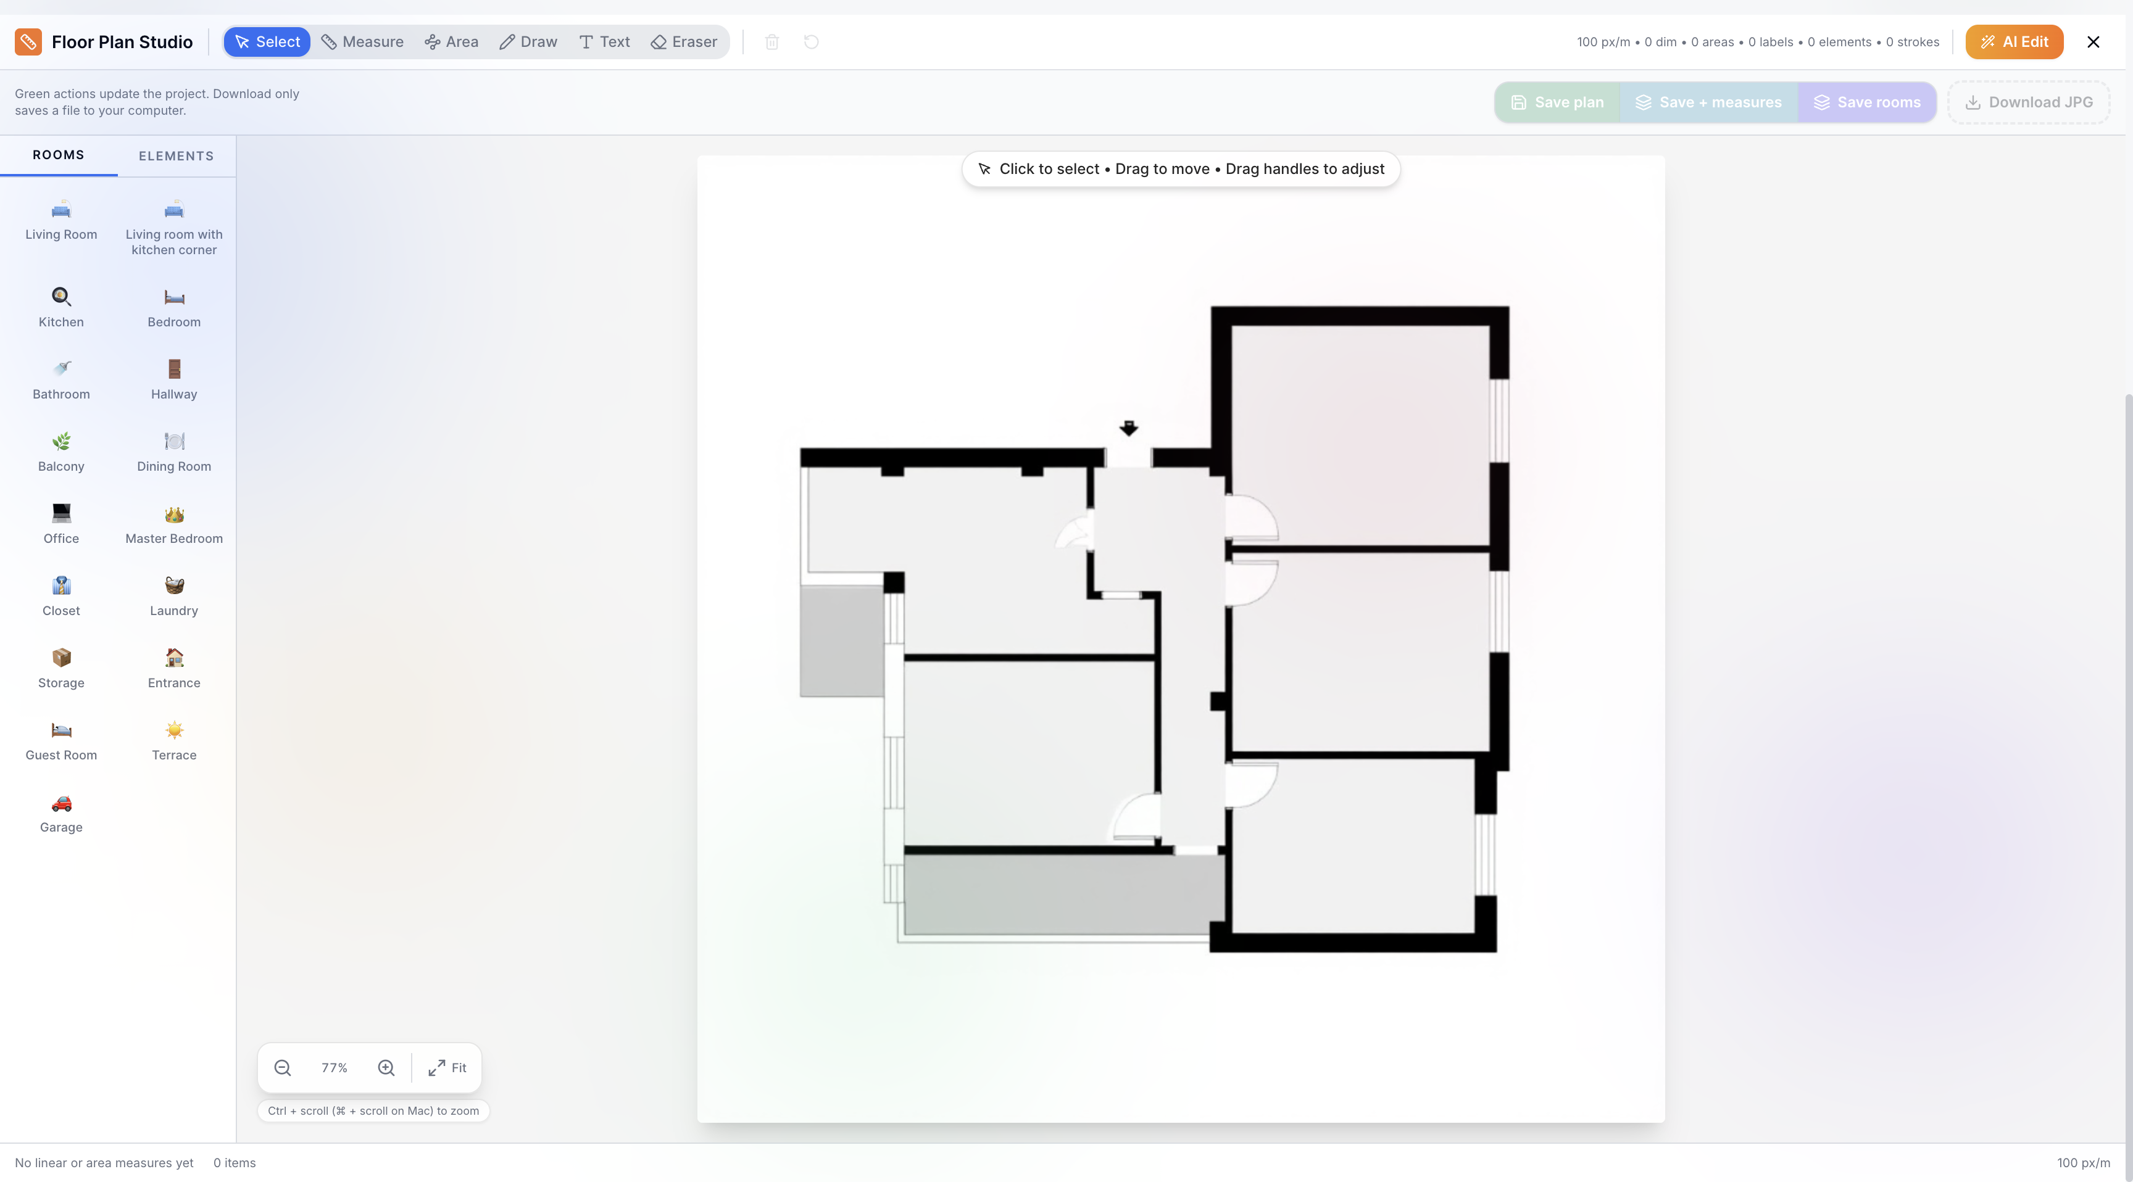This screenshot has width=2133, height=1182.
Task: Click the trash delete icon
Action: point(771,42)
